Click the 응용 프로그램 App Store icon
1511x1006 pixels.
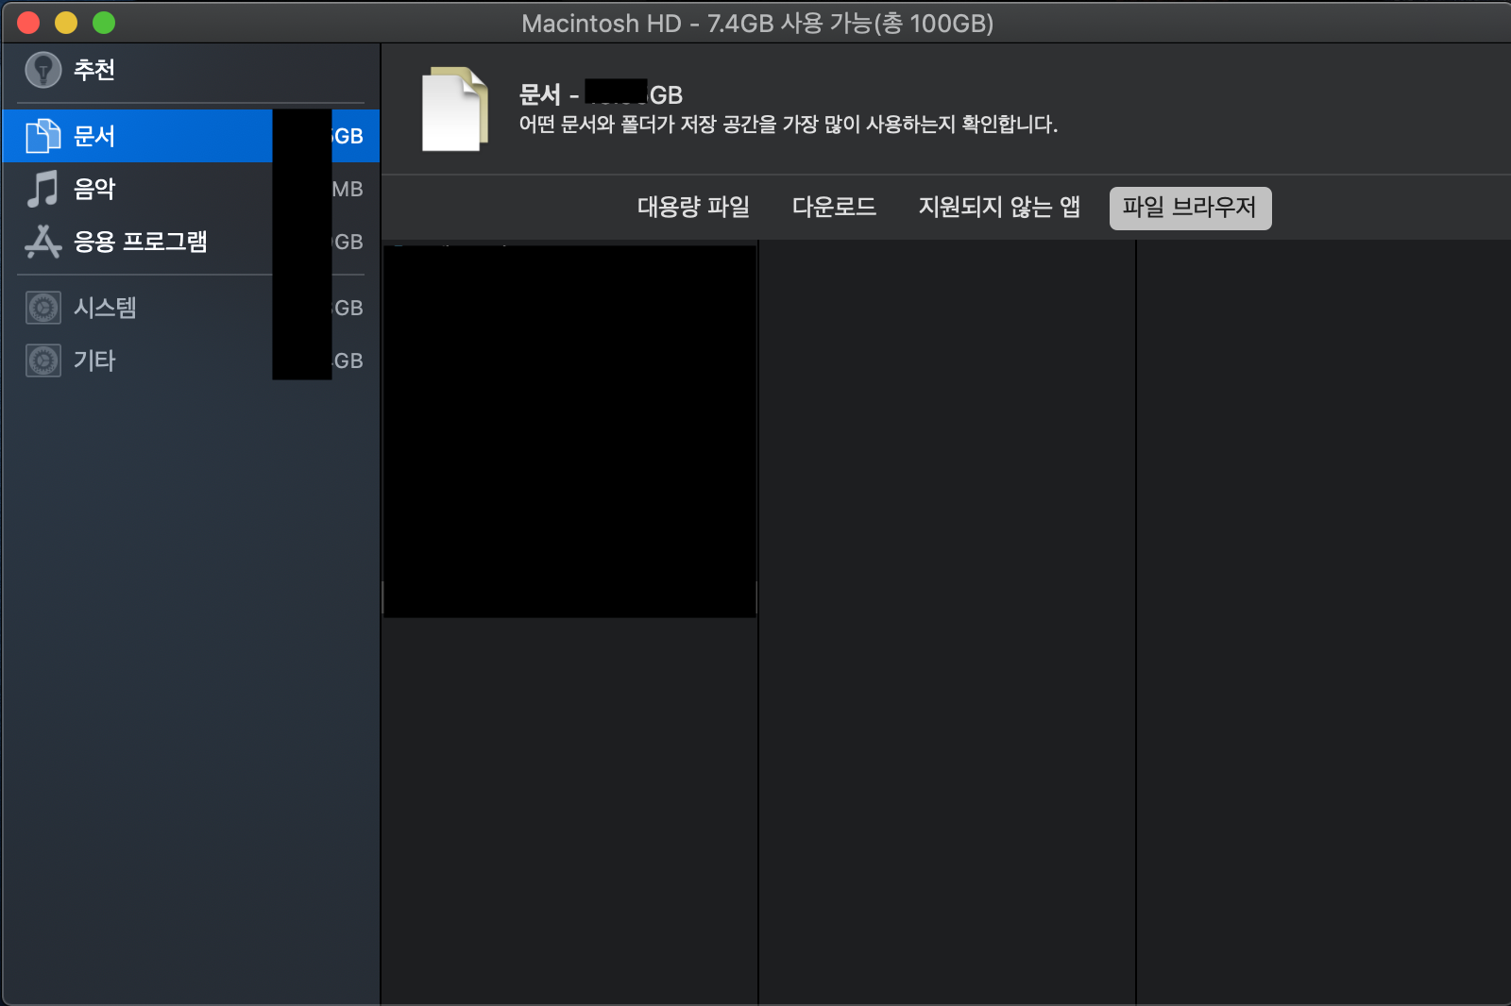pyautogui.click(x=42, y=242)
